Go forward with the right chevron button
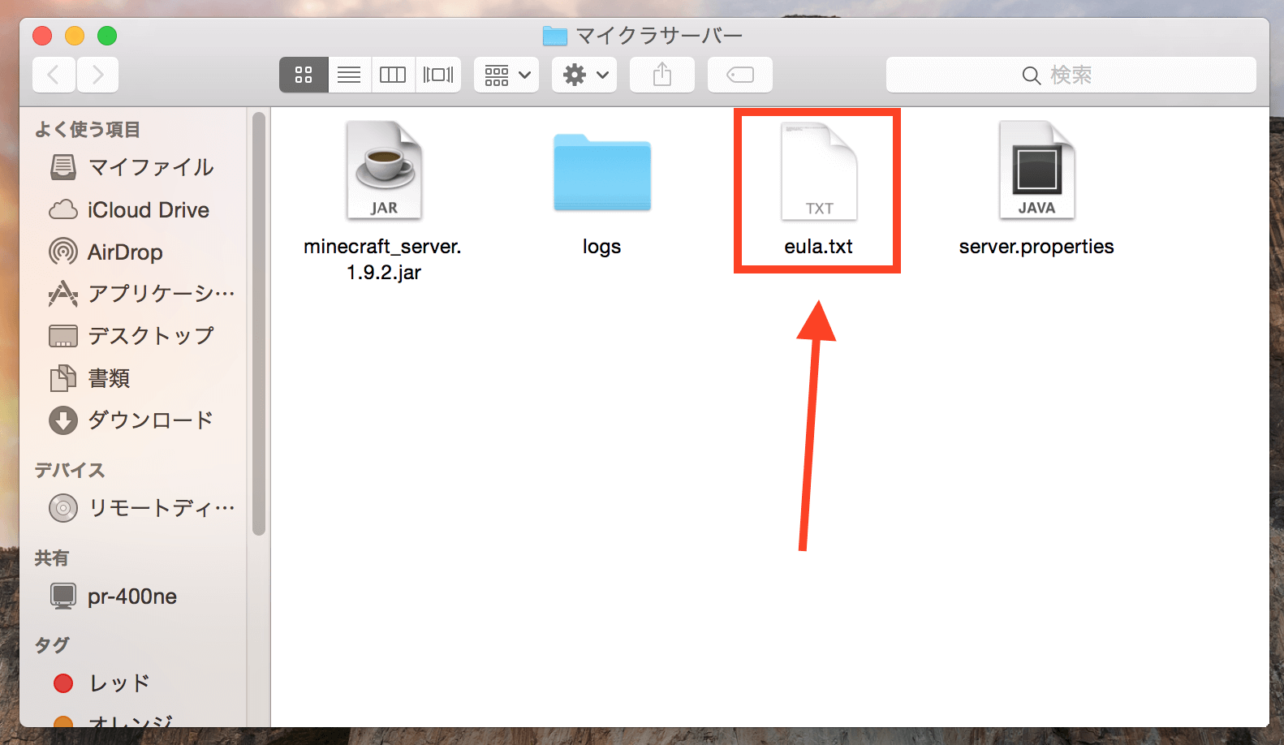 pos(97,75)
